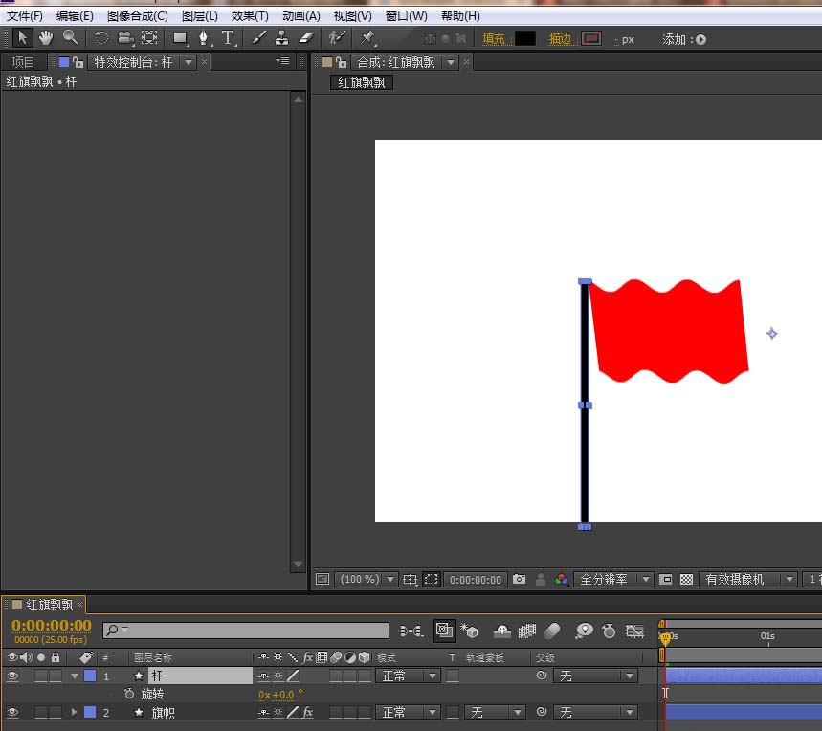Open the 效果(T) menu
822x731 pixels.
click(250, 15)
